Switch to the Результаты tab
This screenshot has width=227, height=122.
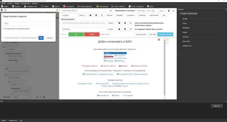point(13,120)
